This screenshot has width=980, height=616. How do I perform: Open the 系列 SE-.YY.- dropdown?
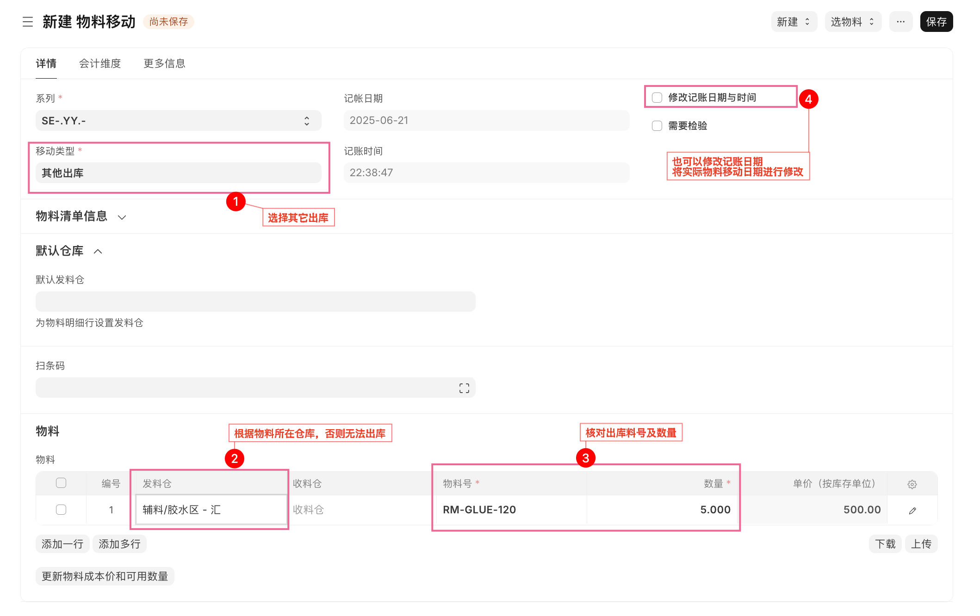(x=178, y=121)
